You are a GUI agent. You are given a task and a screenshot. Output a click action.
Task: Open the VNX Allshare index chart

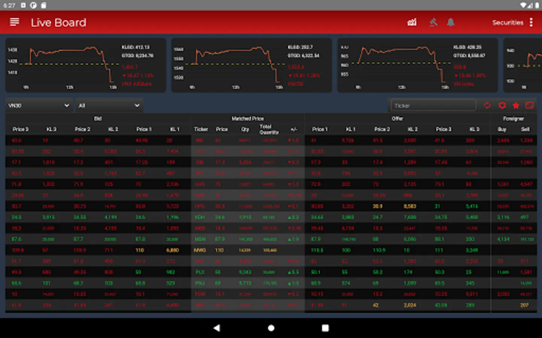point(86,65)
